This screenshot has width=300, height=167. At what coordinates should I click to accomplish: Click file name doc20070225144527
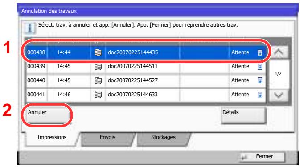tap(132, 80)
